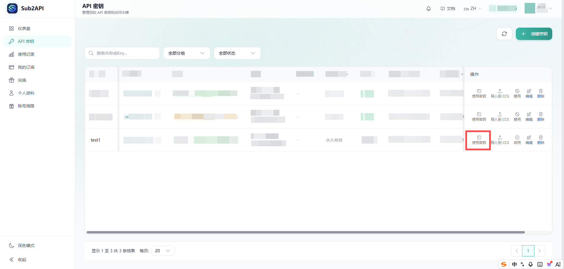
Task: Click 使用密钥 in the test1 row
Action: pos(479,140)
